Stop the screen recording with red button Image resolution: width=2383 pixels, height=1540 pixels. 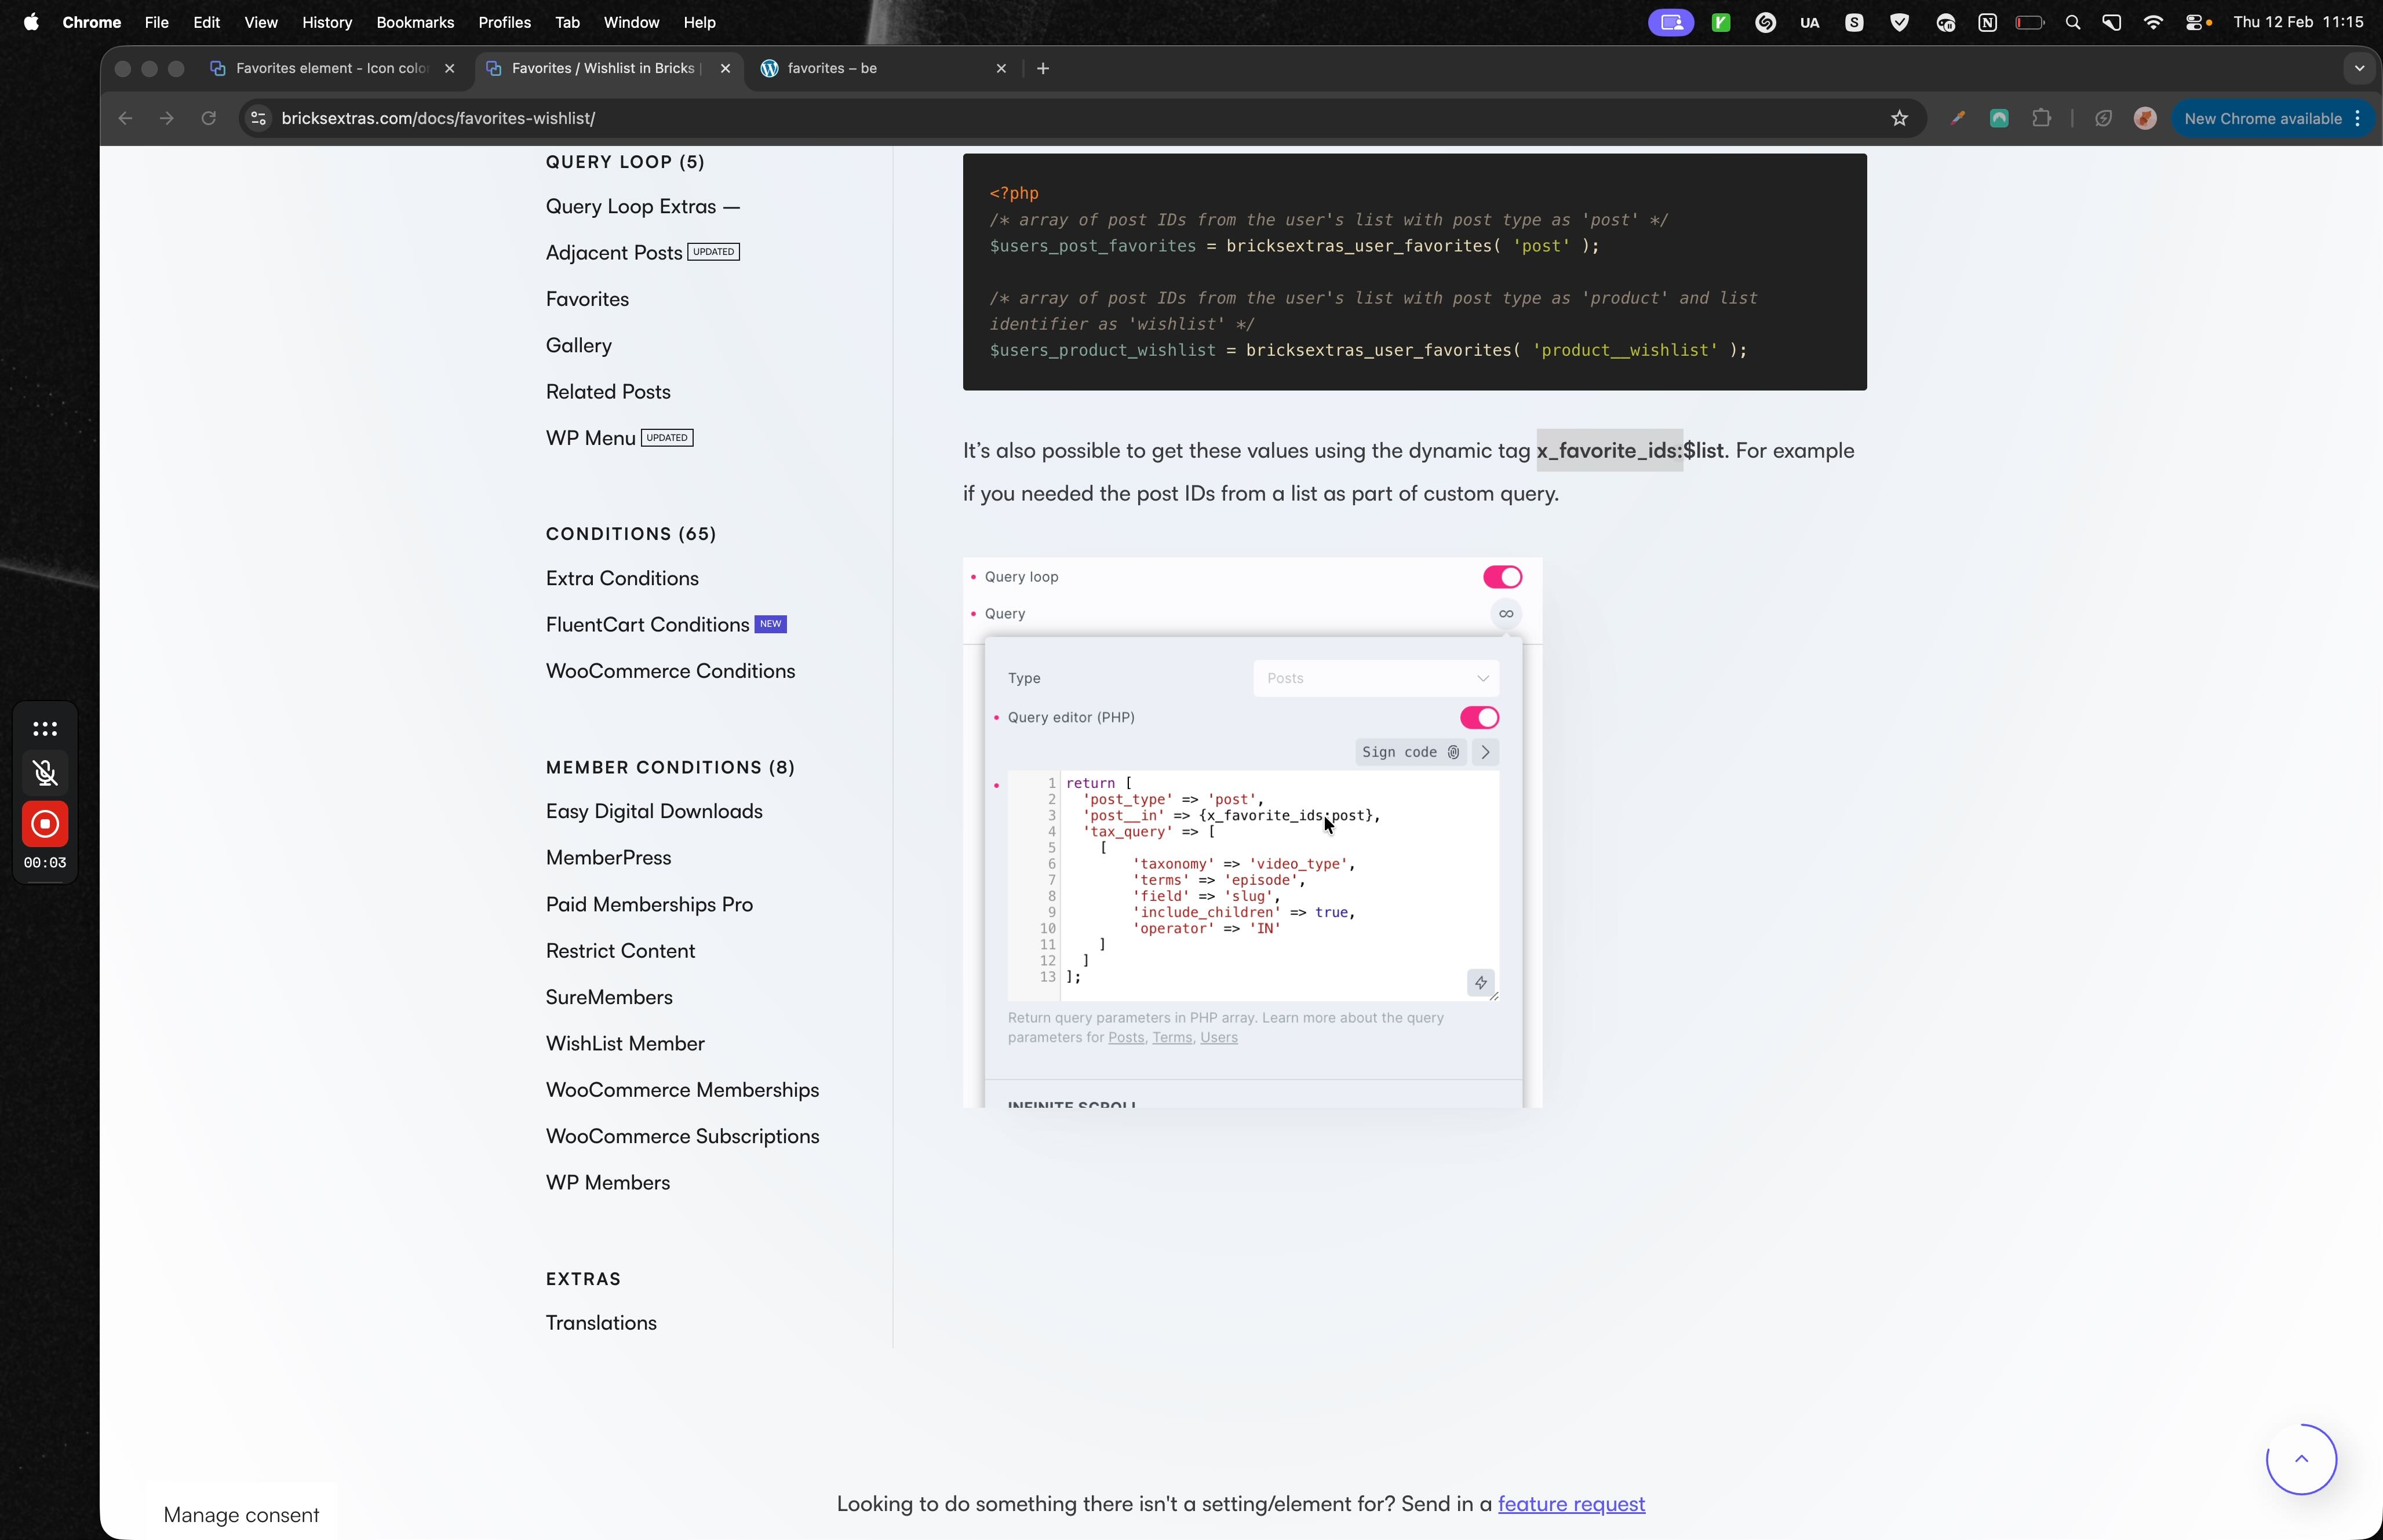[45, 824]
